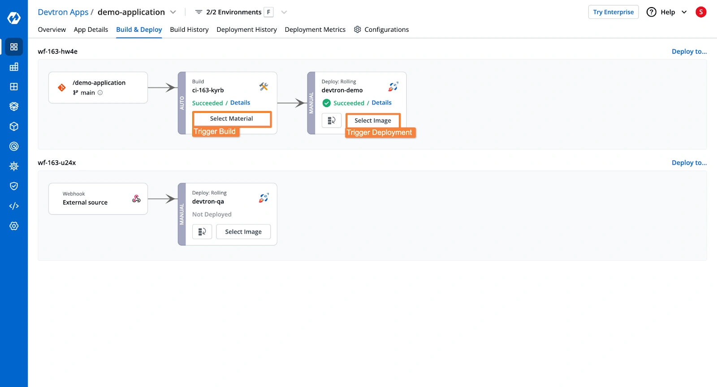717x387 pixels.
Task: Click the External source webhook node
Action: (98, 199)
